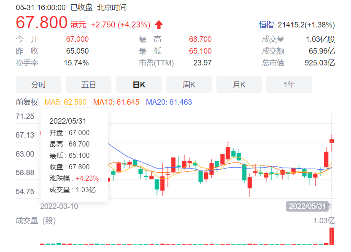This screenshot has width=351, height=252.
Task: Click the 成交量（股） volume chart label
Action: pos(36,221)
